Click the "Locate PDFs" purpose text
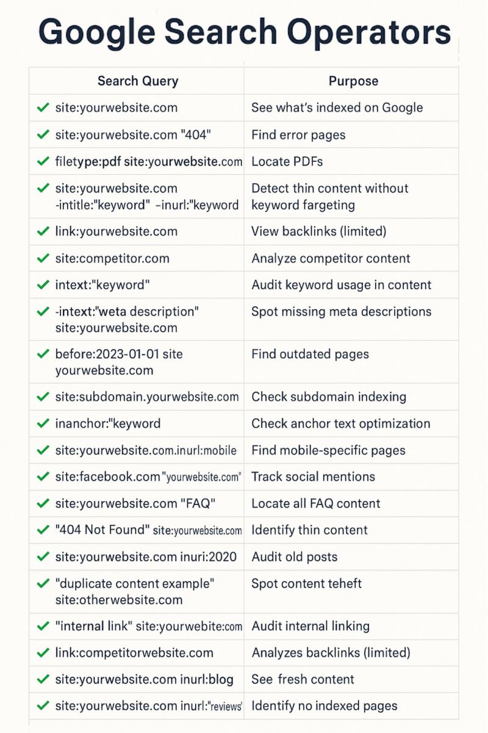Viewport: 488px width, 733px height. coord(287,161)
